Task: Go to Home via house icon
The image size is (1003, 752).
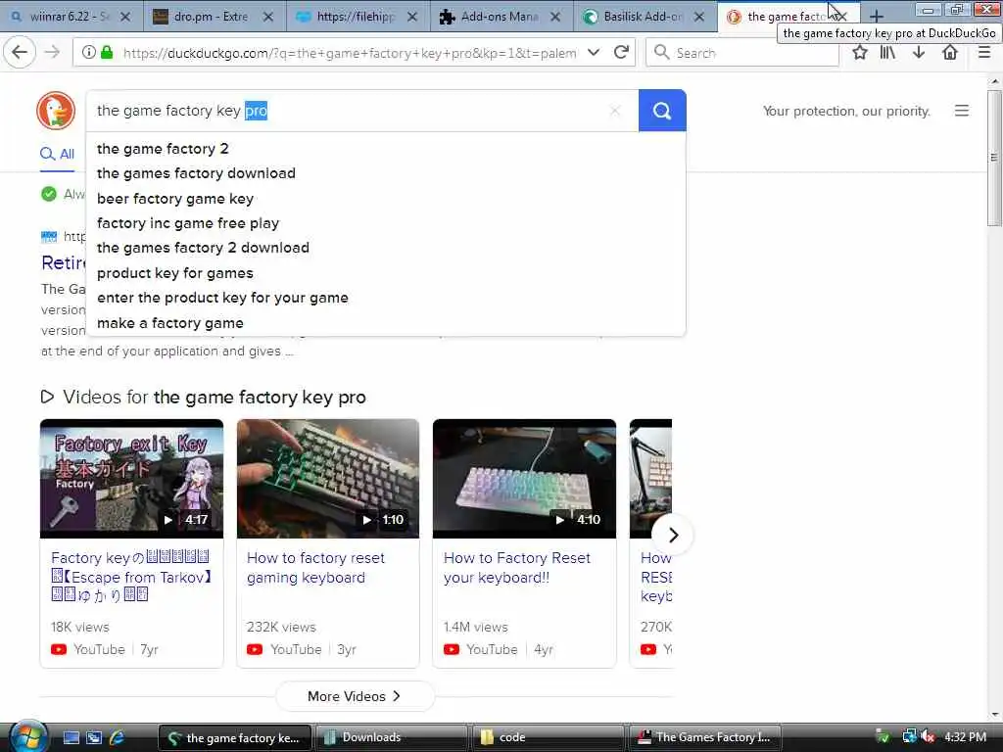Action: pyautogui.click(x=950, y=53)
